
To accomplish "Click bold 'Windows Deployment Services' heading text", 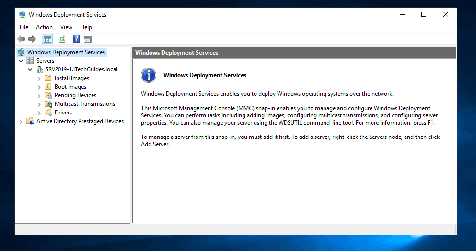I will pos(205,75).
